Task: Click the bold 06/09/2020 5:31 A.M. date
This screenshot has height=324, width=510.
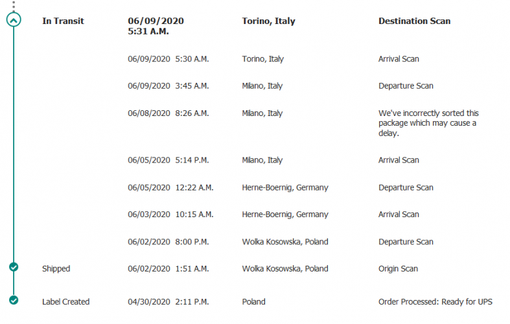Action: 156,26
